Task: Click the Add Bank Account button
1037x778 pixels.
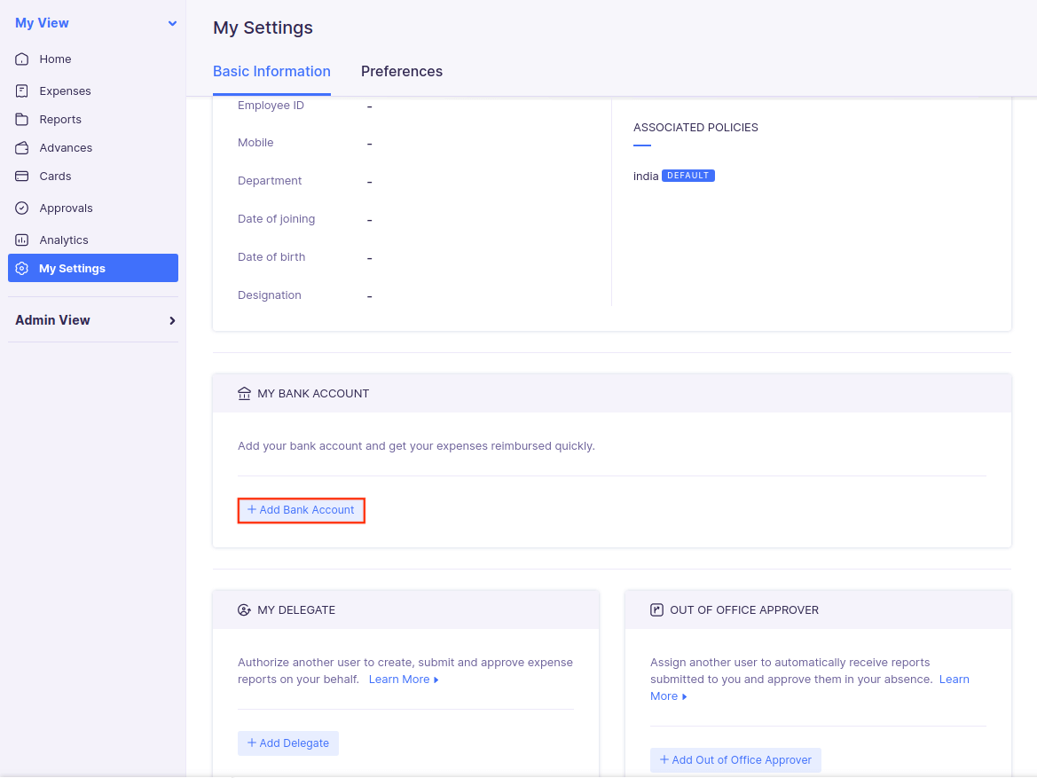Action: 301,510
